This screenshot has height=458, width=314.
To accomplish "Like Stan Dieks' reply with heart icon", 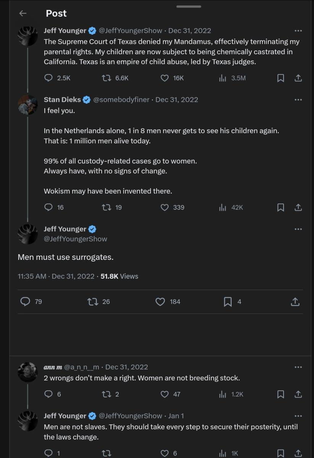I will (x=164, y=207).
